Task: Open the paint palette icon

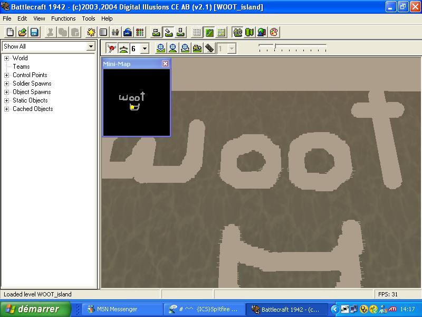Action: pos(274,32)
